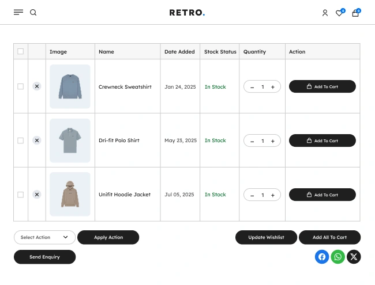The width and height of the screenshot is (375, 285).
Task: Decrease quantity of Unifit Hoodie Jacket
Action: 252,196
